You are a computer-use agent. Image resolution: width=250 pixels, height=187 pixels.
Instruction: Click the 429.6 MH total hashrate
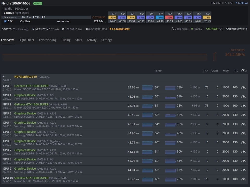[99, 21]
